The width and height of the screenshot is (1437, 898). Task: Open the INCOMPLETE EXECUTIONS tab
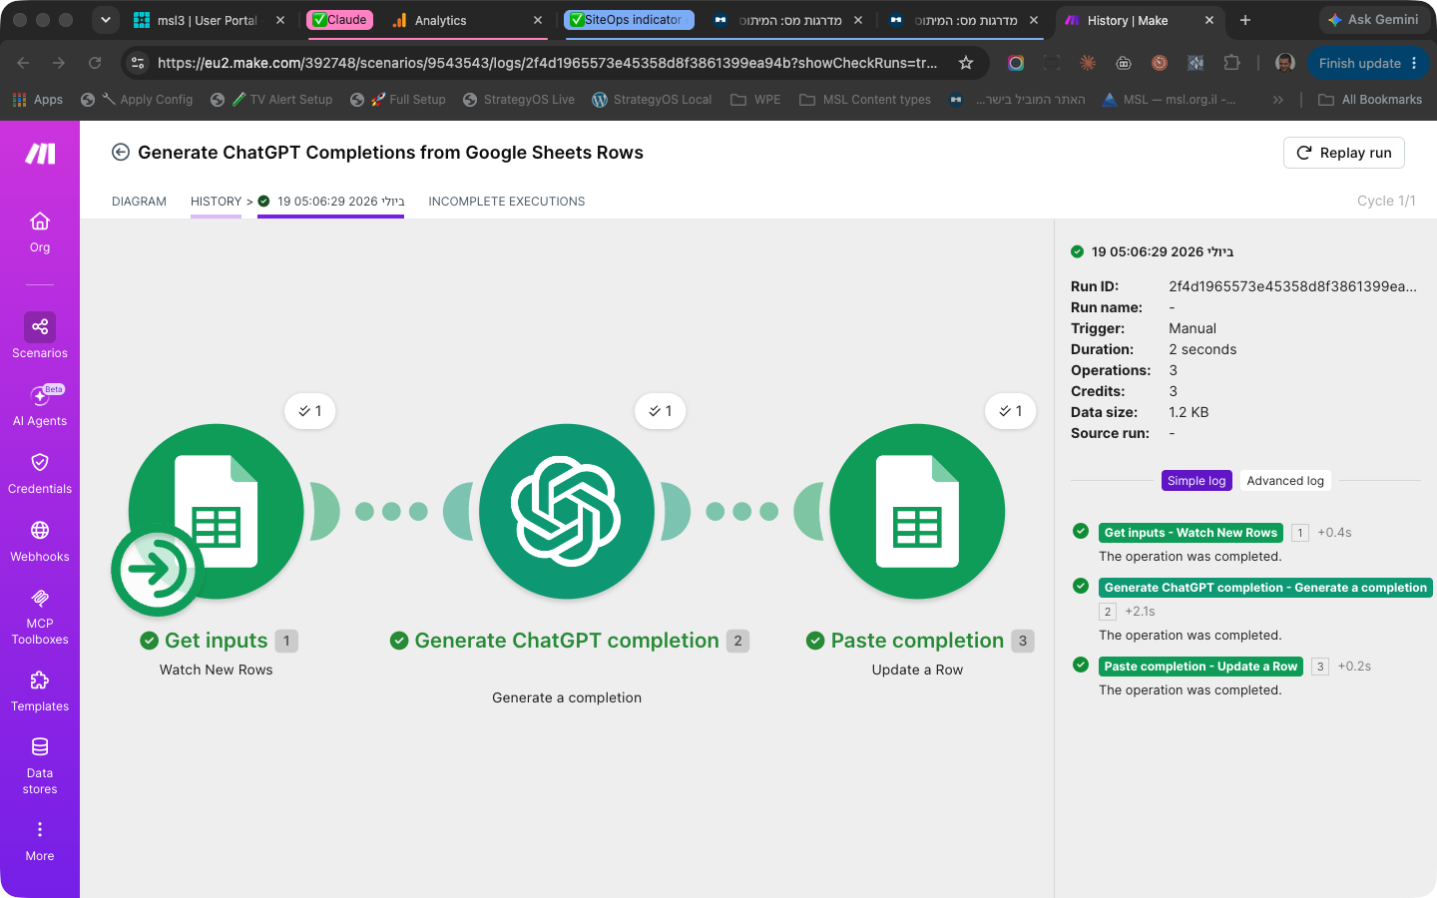pos(507,202)
